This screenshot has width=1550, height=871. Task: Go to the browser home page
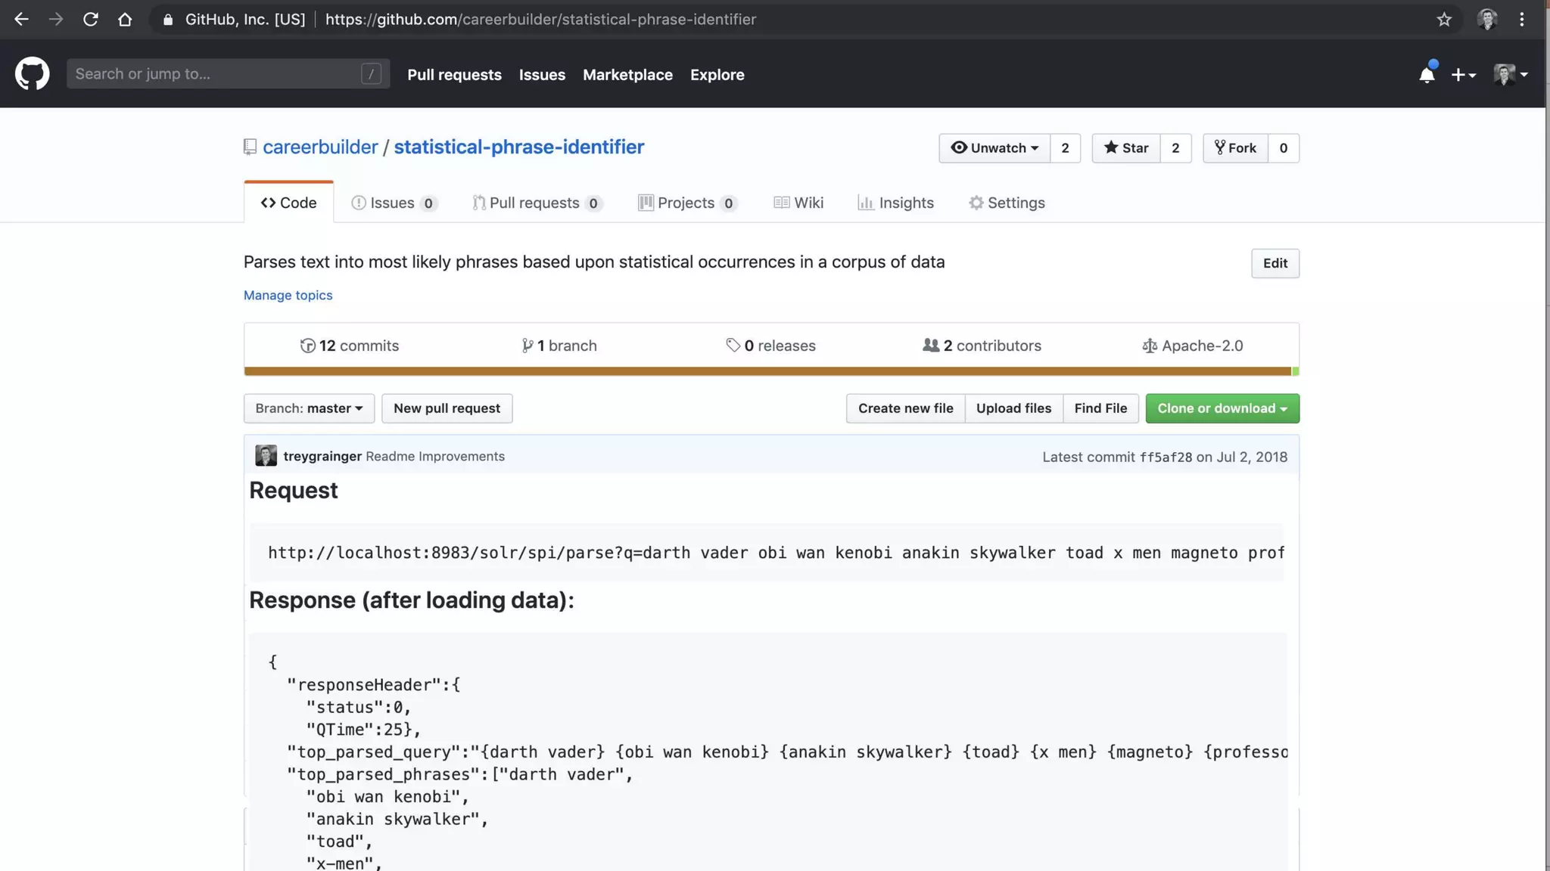point(125,20)
